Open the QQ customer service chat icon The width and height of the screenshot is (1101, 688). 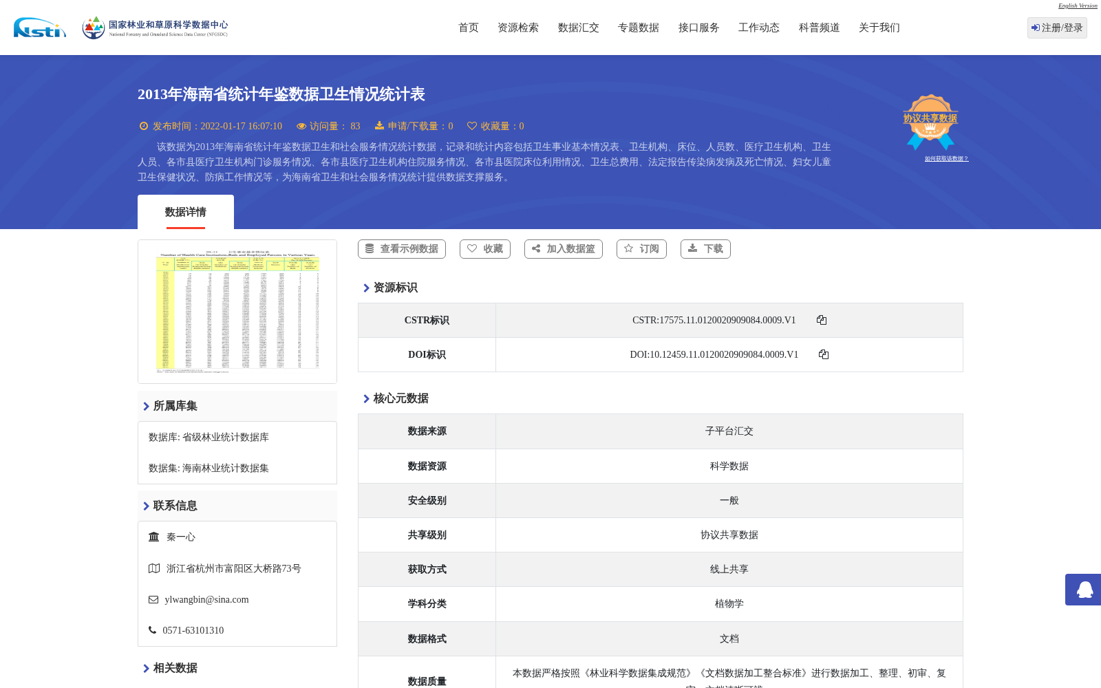(x=1084, y=590)
